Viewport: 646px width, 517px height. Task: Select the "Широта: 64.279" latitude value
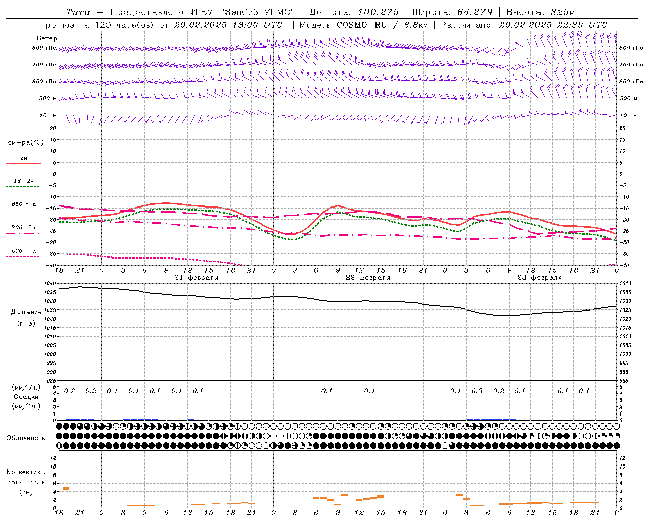(452, 12)
